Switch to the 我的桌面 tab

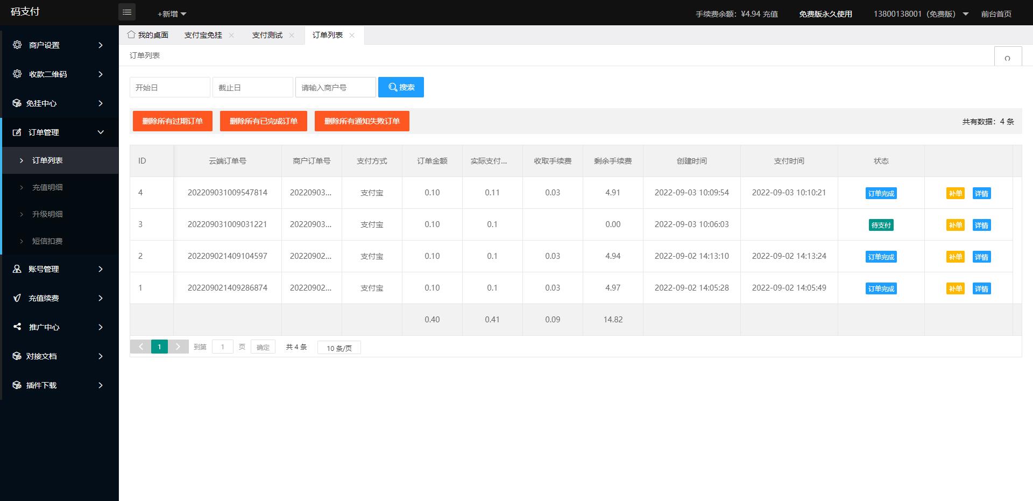[x=148, y=35]
